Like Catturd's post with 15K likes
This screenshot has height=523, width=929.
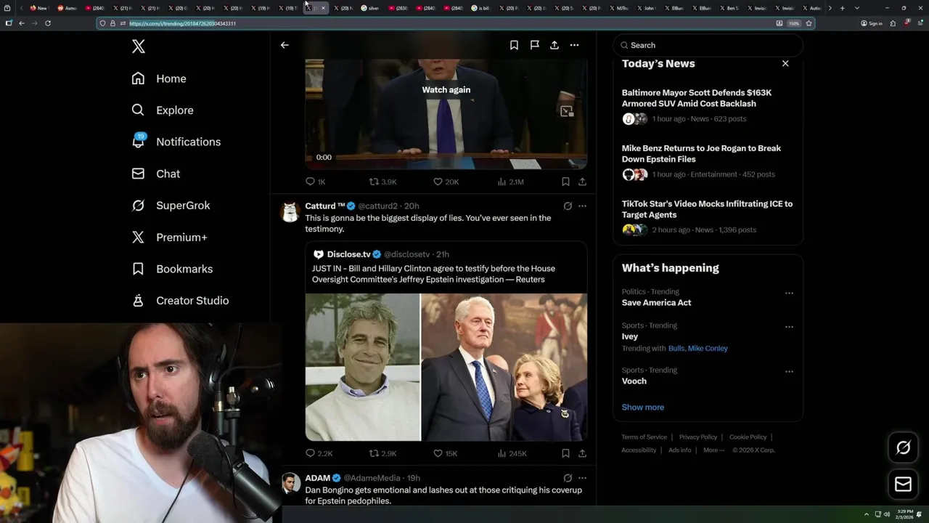tap(445, 453)
